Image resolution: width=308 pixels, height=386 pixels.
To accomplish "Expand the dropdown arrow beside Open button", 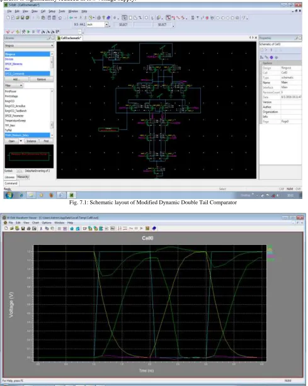I will click(21, 141).
